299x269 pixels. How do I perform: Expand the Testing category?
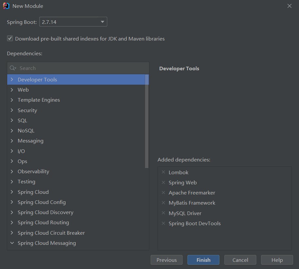click(x=12, y=182)
